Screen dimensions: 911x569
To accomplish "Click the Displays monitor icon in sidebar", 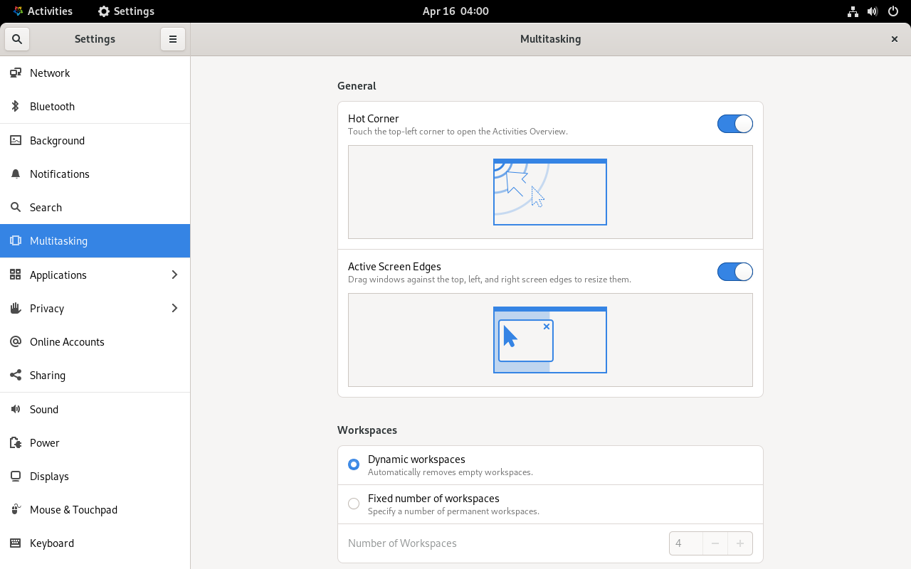I will pyautogui.click(x=16, y=477).
